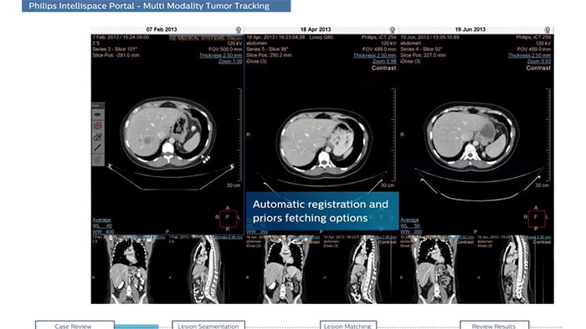
Task: Click the 'Series 4 - Slice 92*' text
Action: coord(421,49)
